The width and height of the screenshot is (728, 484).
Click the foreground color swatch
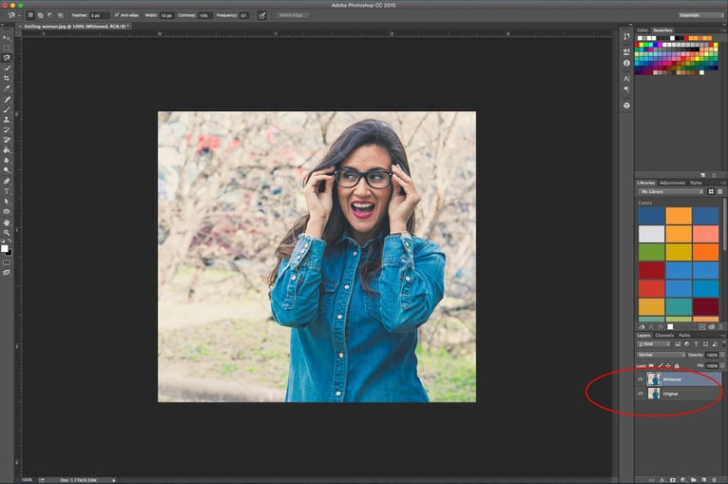(5, 248)
